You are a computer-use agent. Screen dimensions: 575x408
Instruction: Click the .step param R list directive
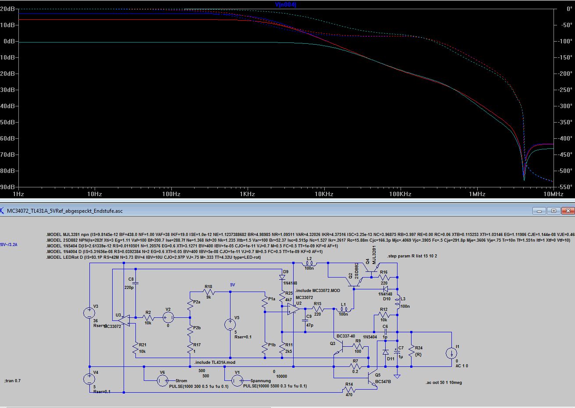pos(412,256)
